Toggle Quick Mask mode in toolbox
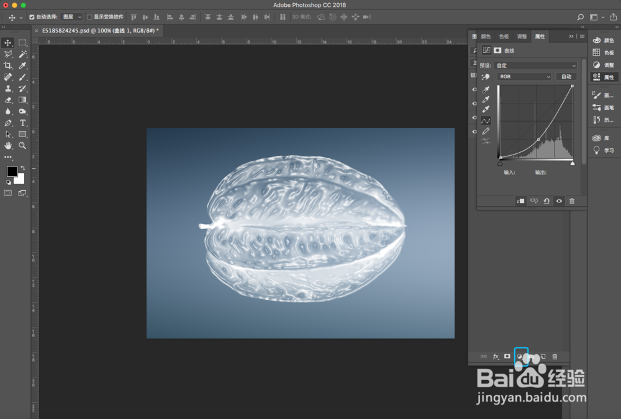Image resolution: width=621 pixels, height=419 pixels. coord(7,193)
